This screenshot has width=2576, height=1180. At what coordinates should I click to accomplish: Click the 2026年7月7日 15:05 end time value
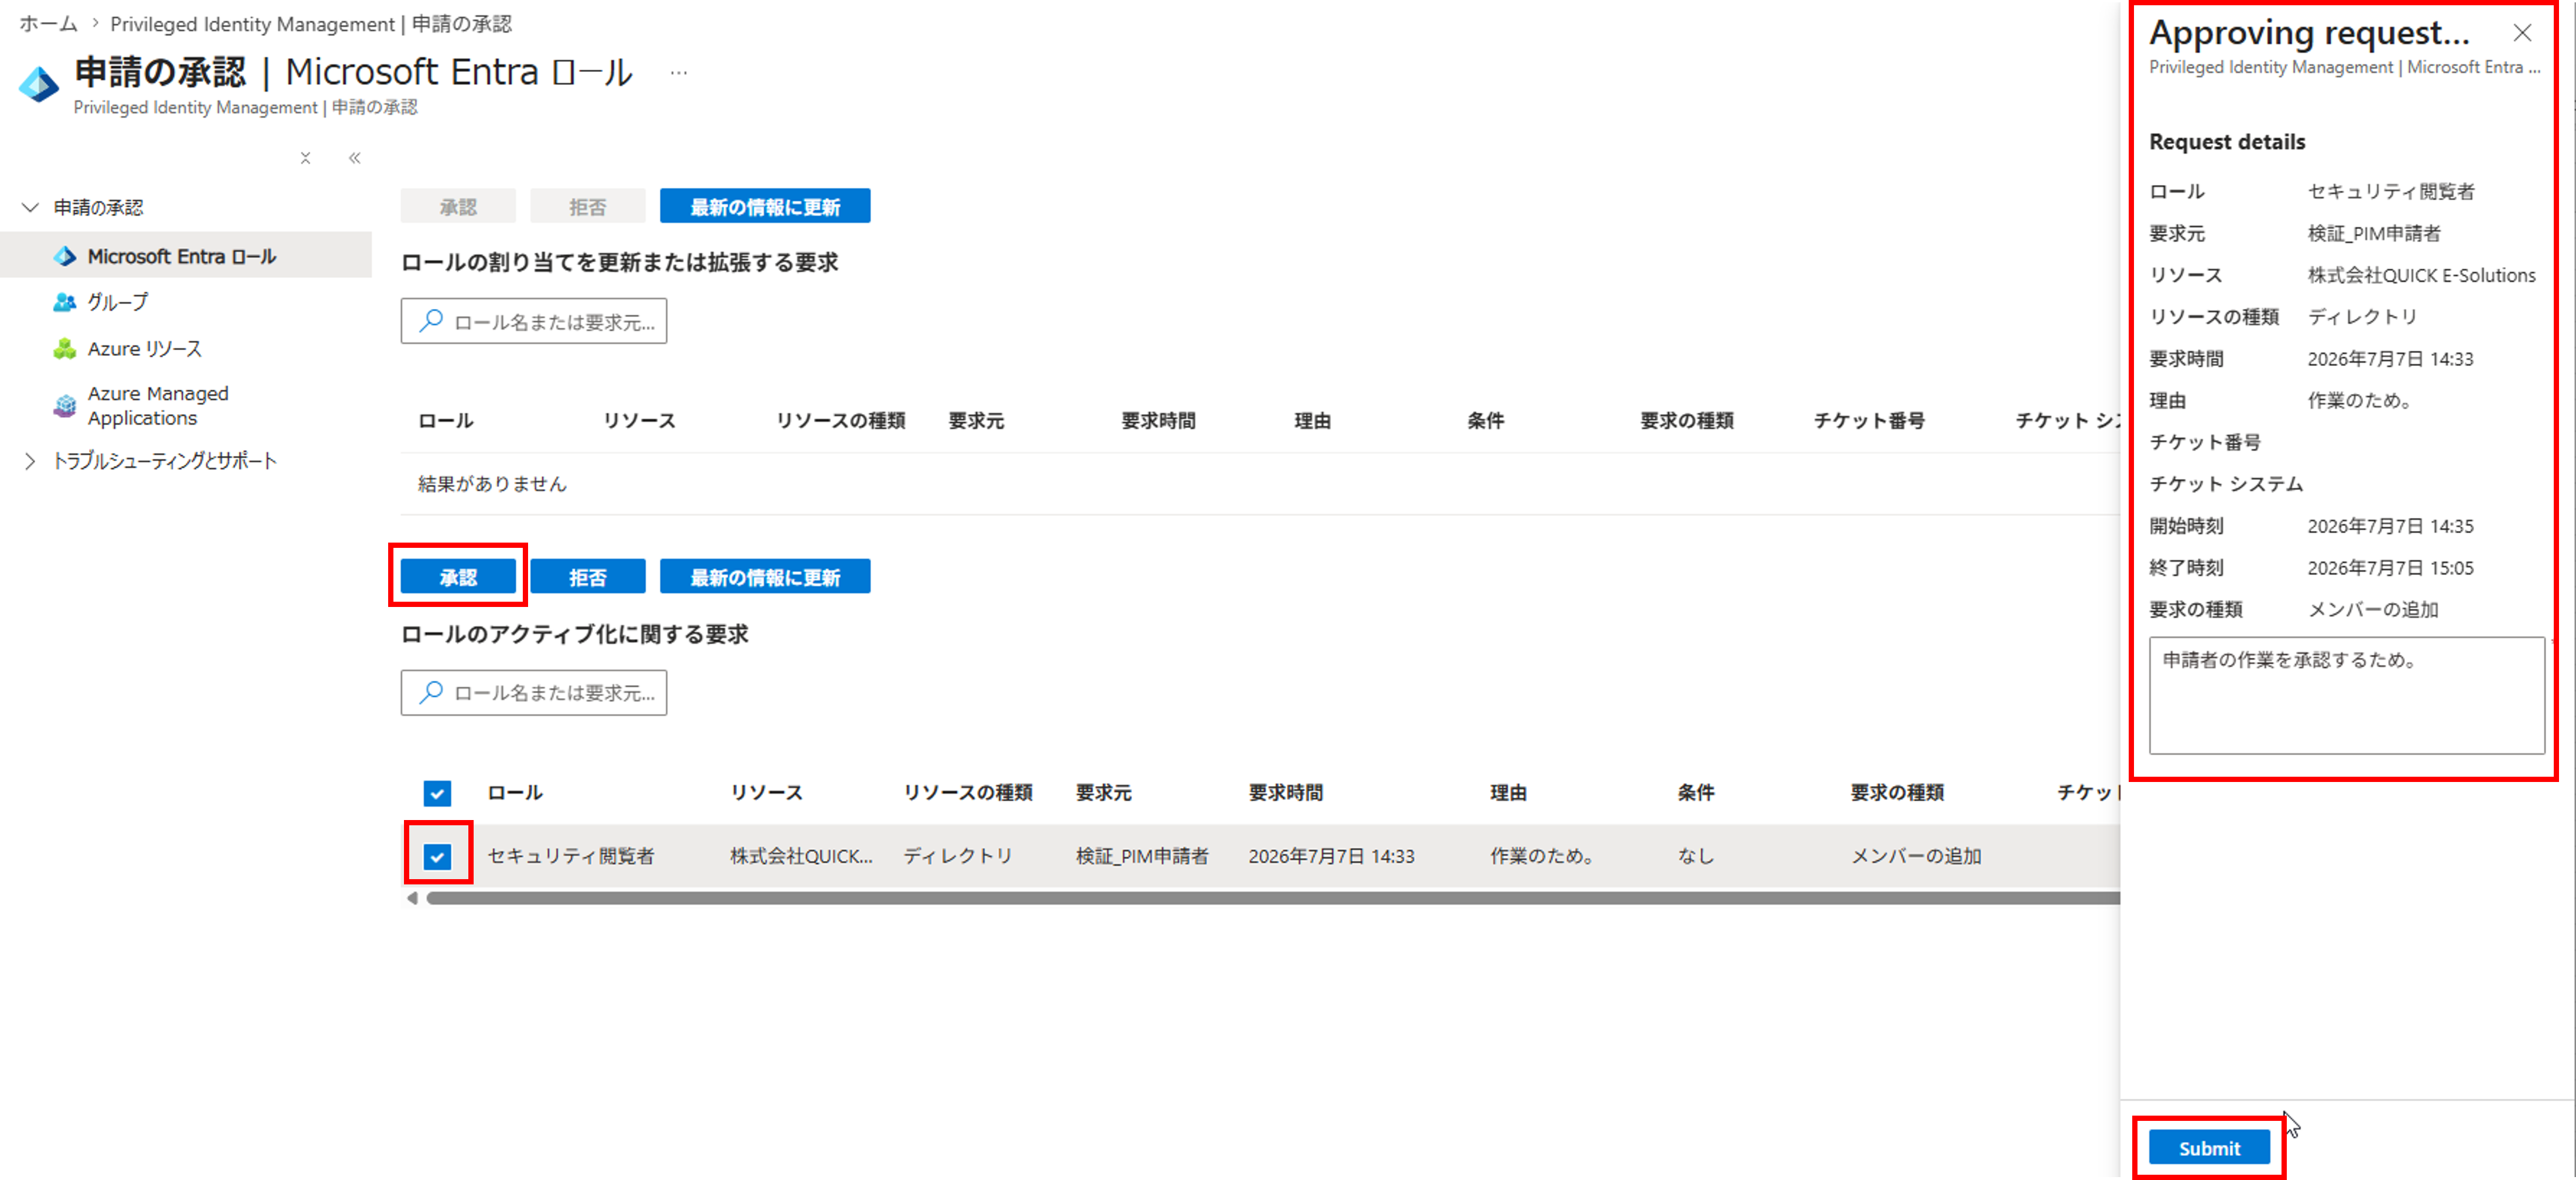(2390, 568)
